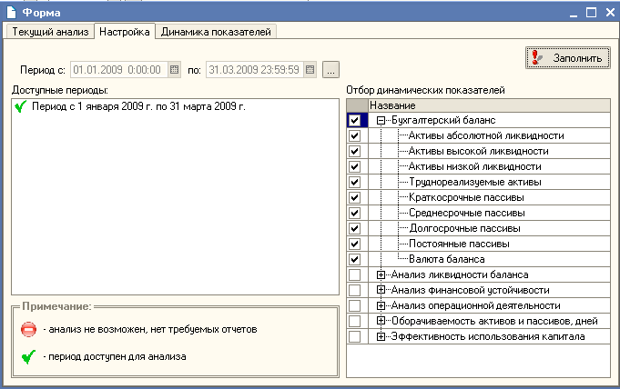Uncheck Краткосрочные пассивы checkbox
Image resolution: width=620 pixels, height=389 pixels.
pyautogui.click(x=355, y=197)
